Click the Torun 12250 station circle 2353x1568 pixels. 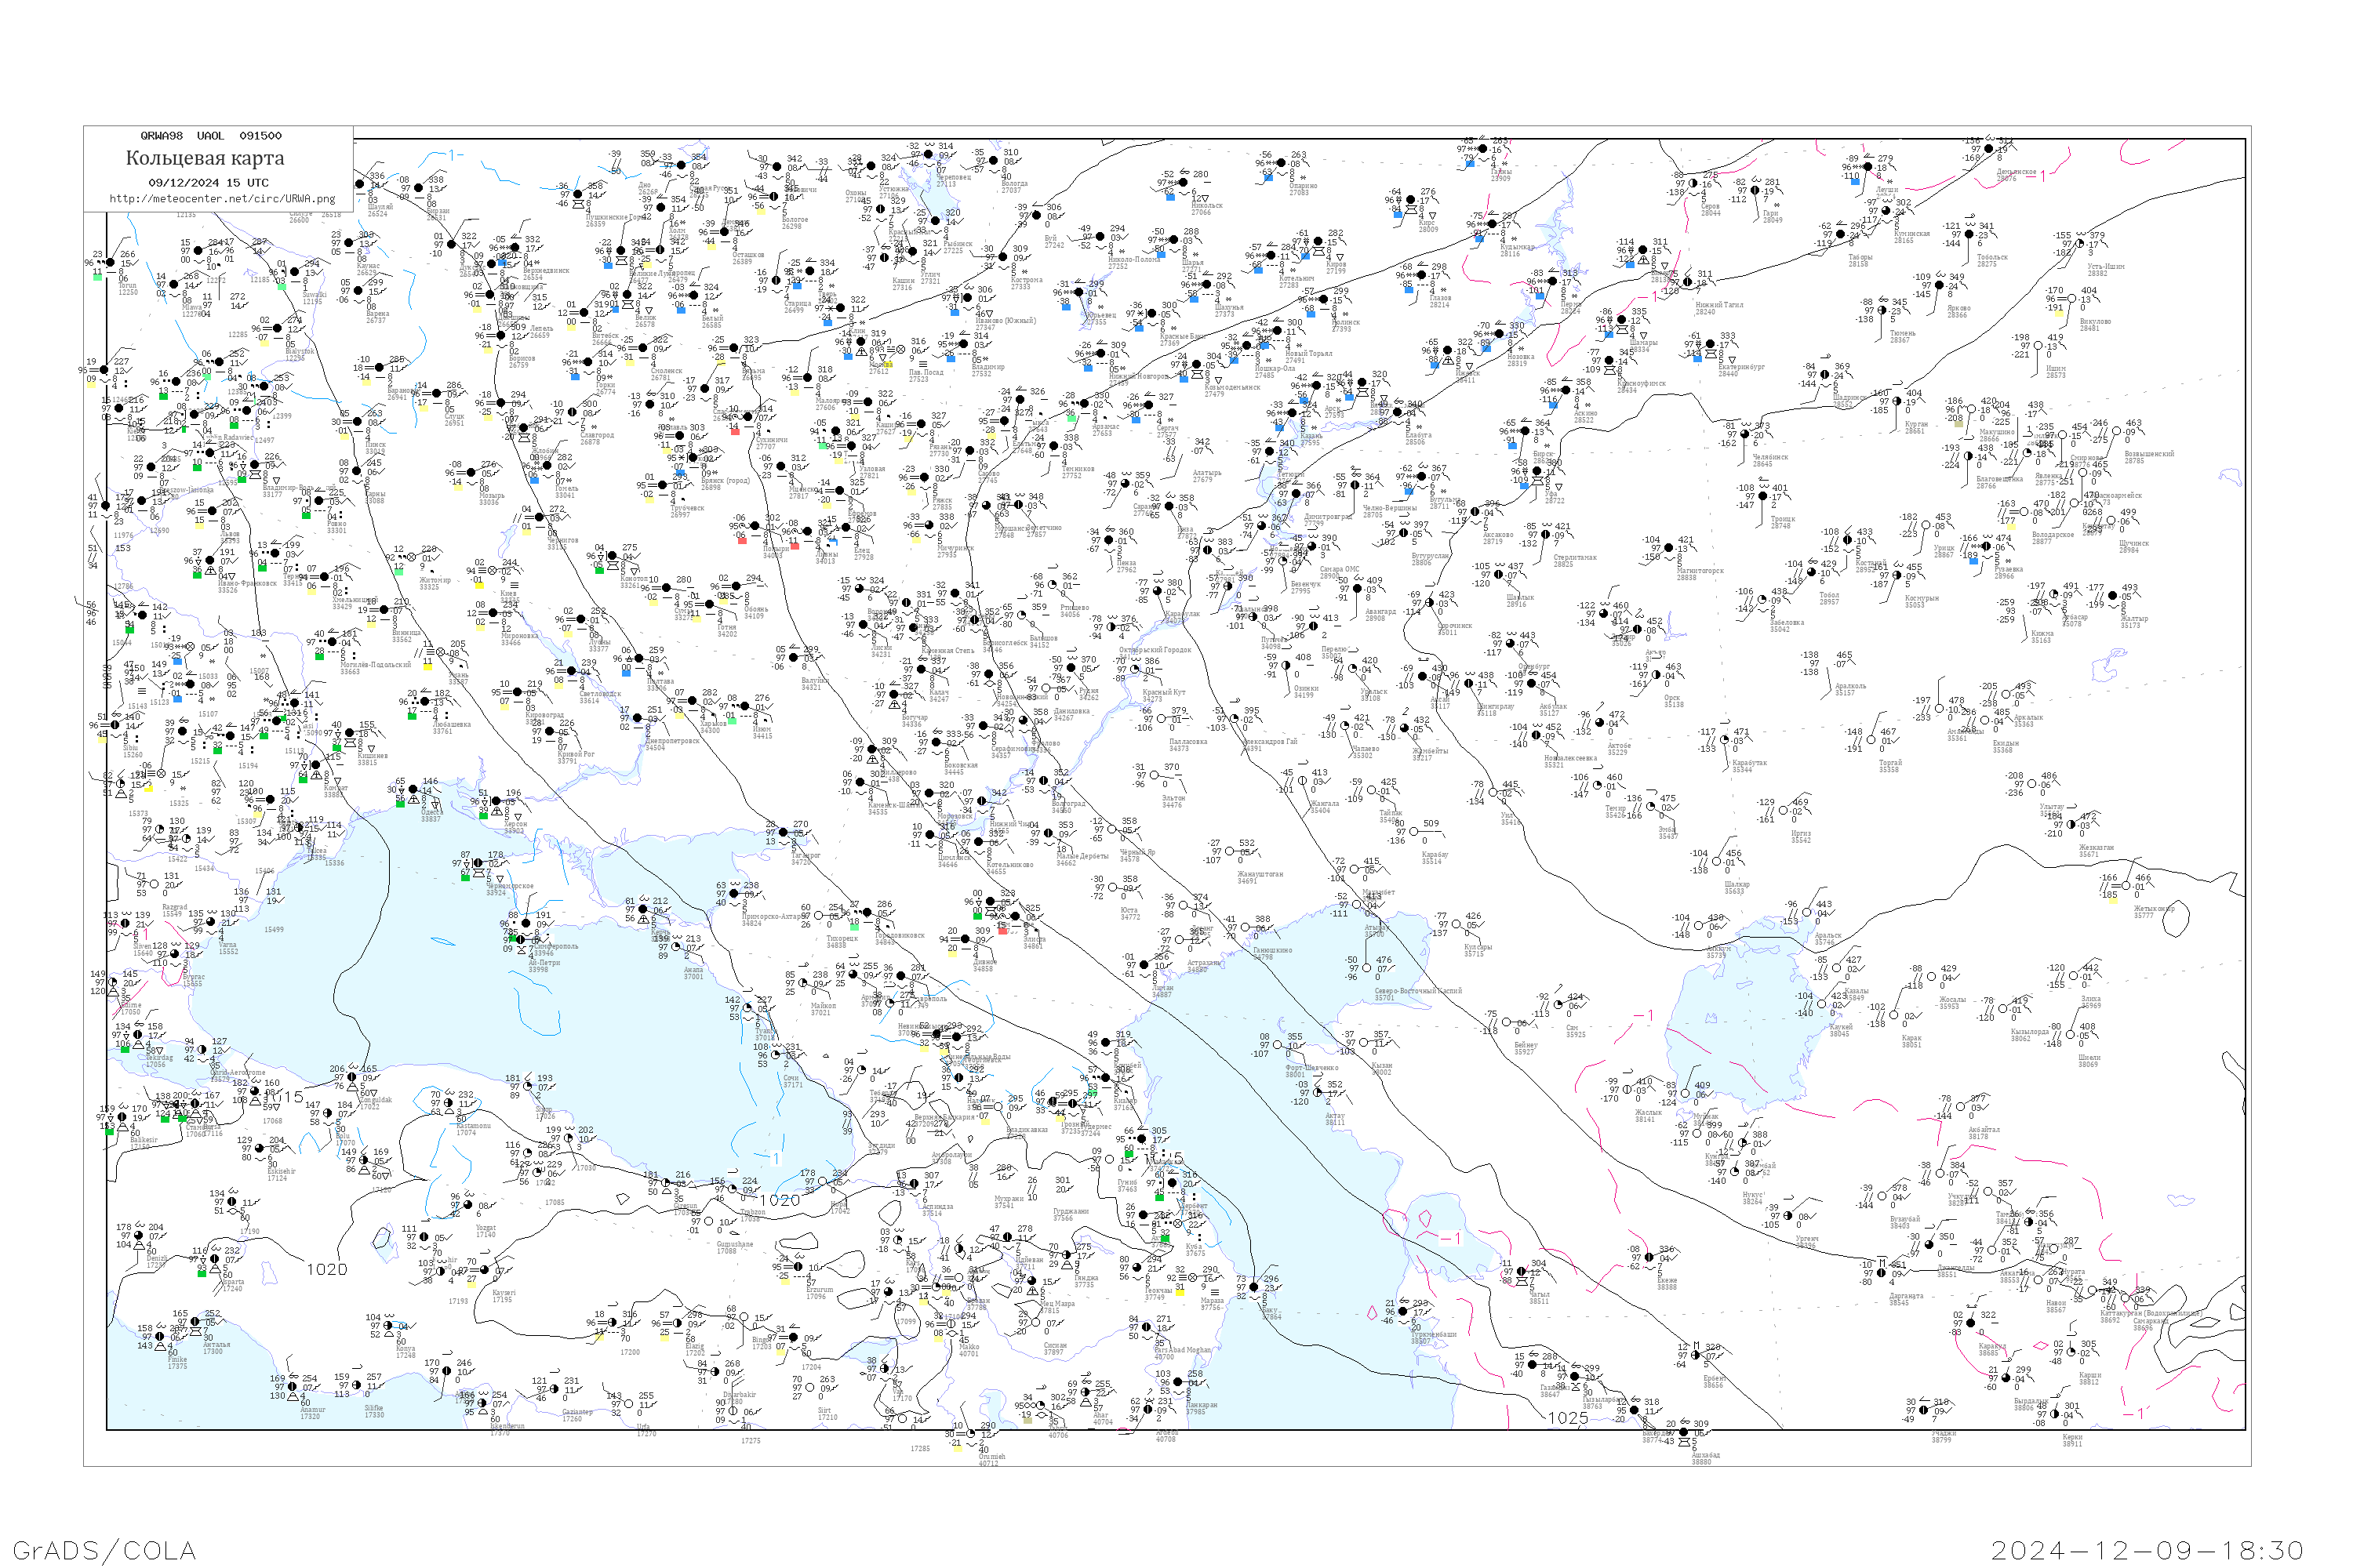pos(109,263)
